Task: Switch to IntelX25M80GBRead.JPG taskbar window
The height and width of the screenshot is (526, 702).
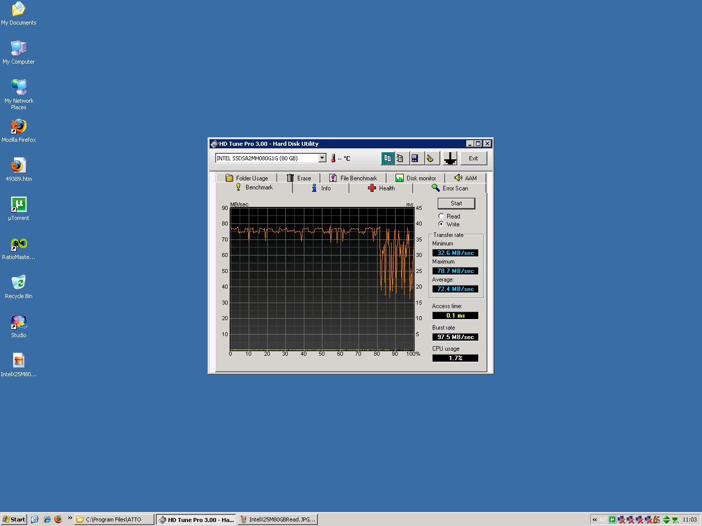Action: tap(278, 519)
